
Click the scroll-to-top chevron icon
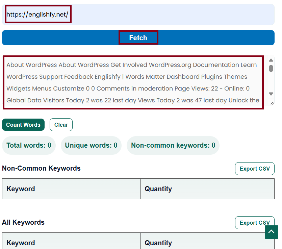click(x=271, y=232)
